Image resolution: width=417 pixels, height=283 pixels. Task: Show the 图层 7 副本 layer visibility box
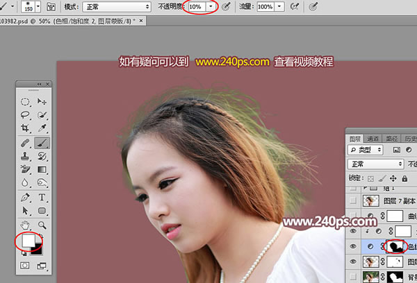pos(353,201)
